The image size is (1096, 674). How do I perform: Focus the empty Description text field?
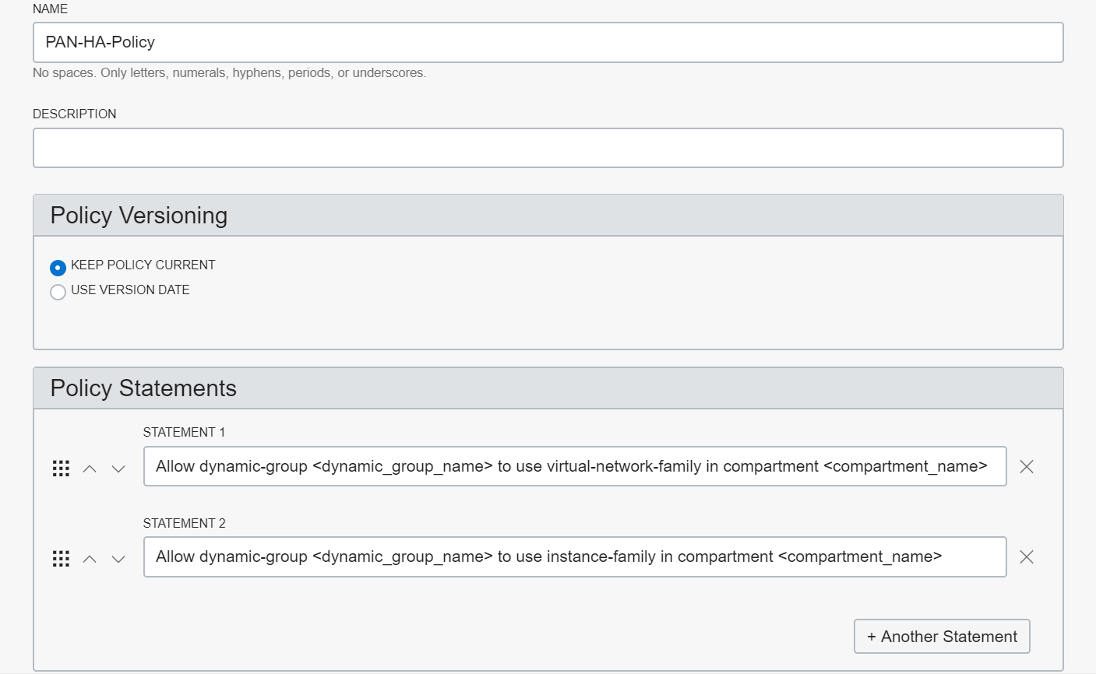548,148
